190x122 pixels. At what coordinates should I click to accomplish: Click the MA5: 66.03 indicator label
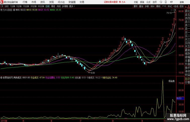click(21, 10)
